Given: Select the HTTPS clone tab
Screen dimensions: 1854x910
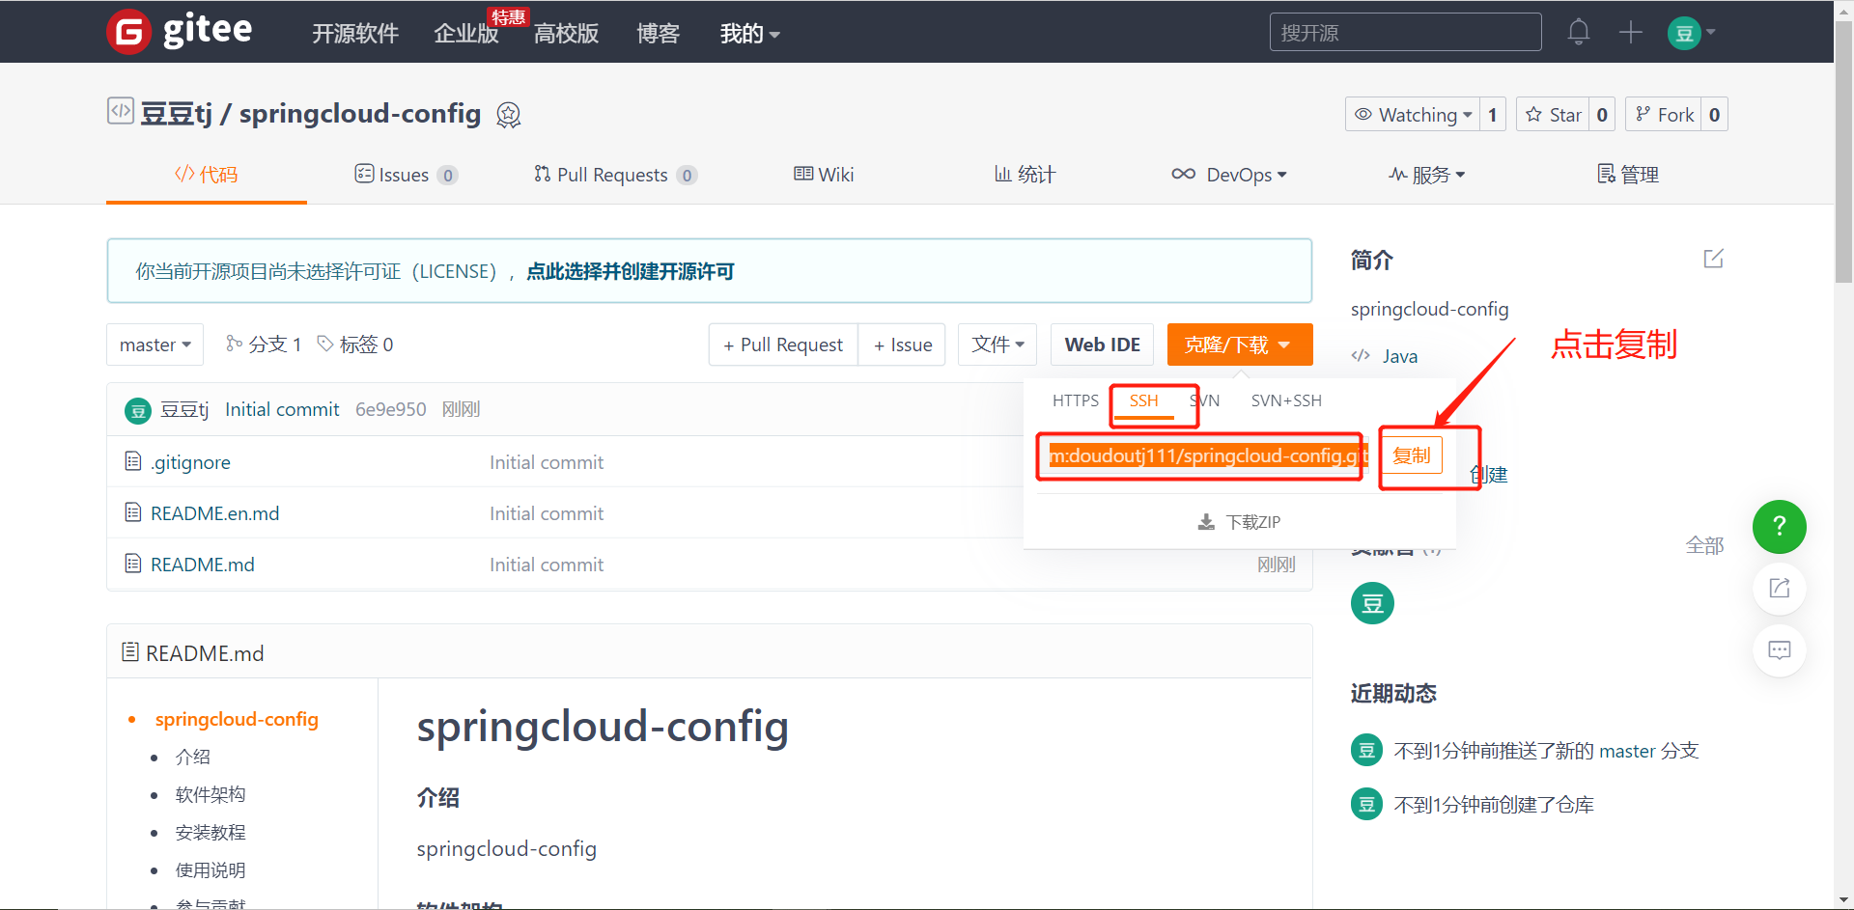Looking at the screenshot, I should [1075, 400].
